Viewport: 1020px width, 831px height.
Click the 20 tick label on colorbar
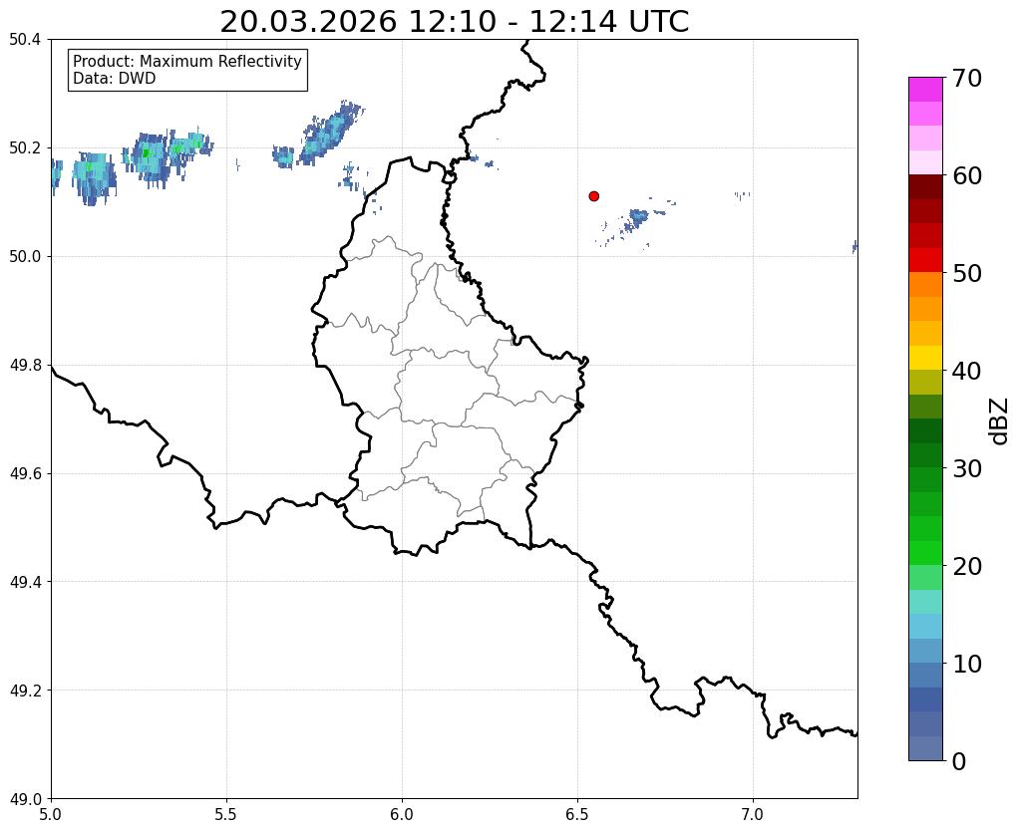[x=967, y=566]
